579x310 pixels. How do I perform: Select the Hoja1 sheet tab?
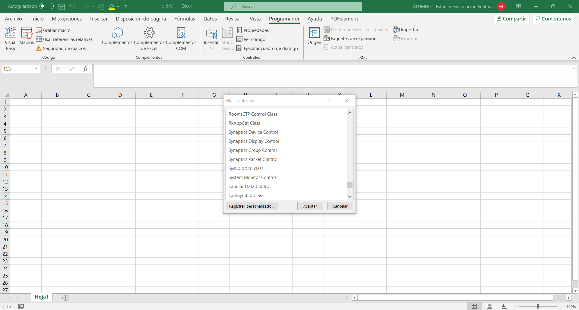click(x=42, y=297)
